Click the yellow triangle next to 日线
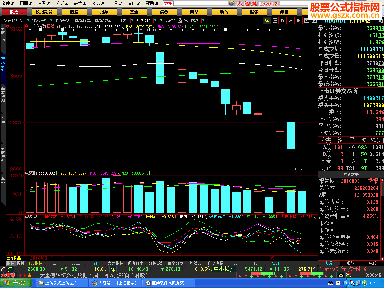The height and width of the screenshot is (288, 384). tap(19, 258)
